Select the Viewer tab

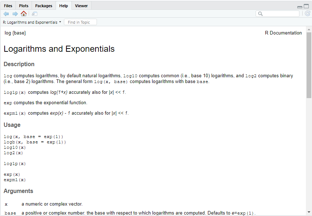[81, 6]
